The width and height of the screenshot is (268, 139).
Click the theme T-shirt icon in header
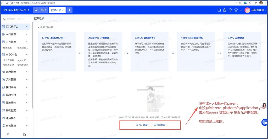236,10
